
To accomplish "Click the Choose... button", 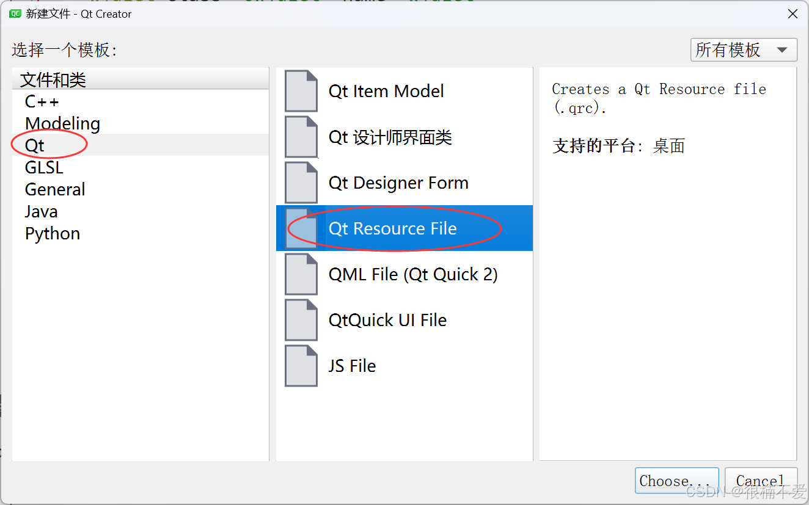I will click(x=676, y=481).
